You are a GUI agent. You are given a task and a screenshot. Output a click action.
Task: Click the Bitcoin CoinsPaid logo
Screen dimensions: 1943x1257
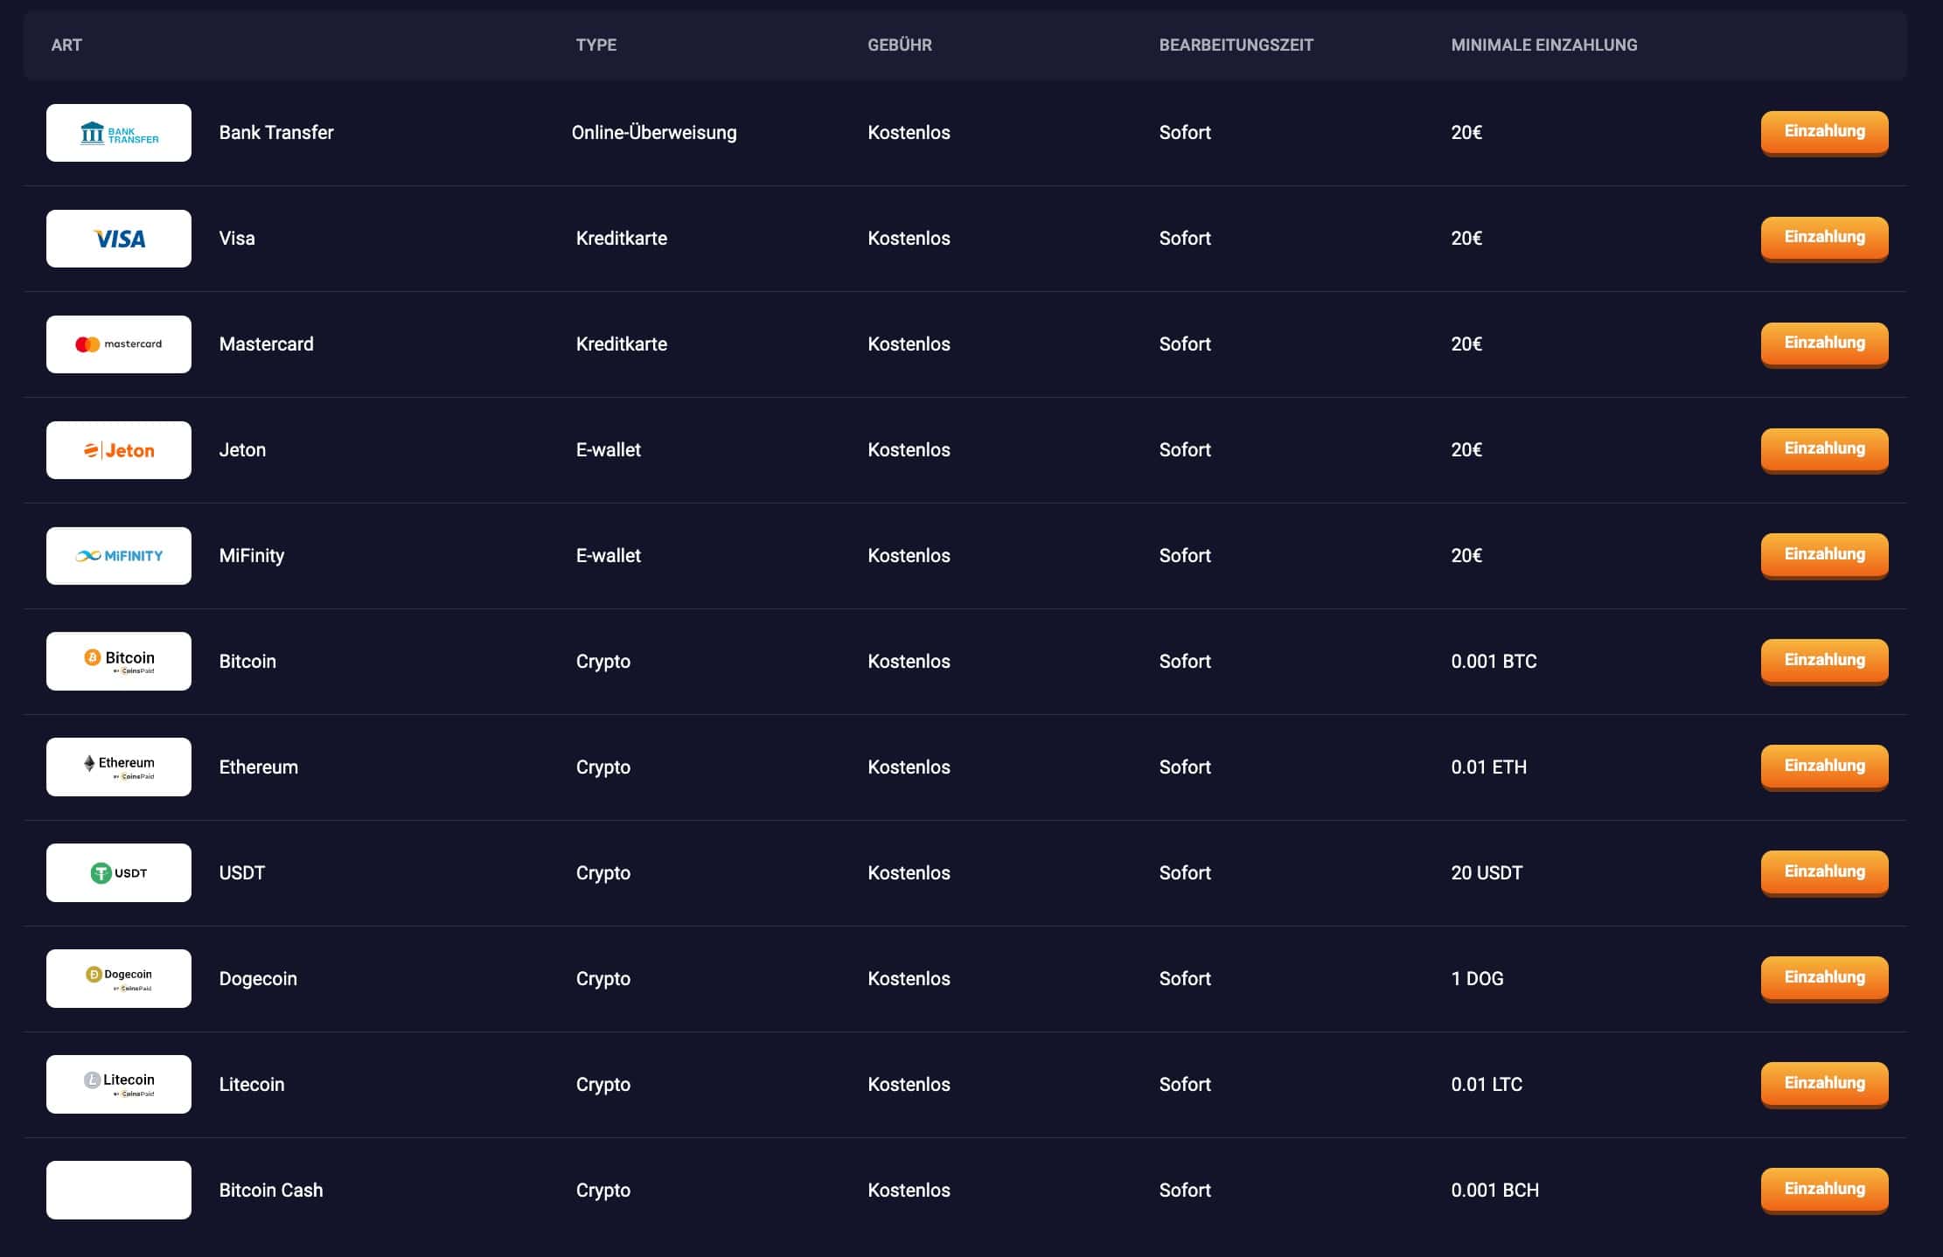119,662
